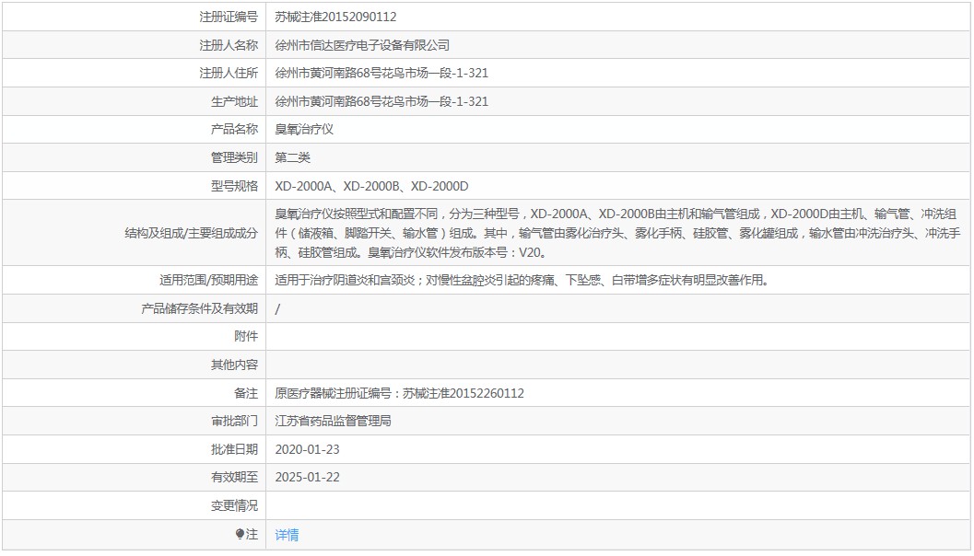Click the 结构及组成 description paragraph
Image resolution: width=974 pixels, height=556 pixels.
tap(616, 233)
